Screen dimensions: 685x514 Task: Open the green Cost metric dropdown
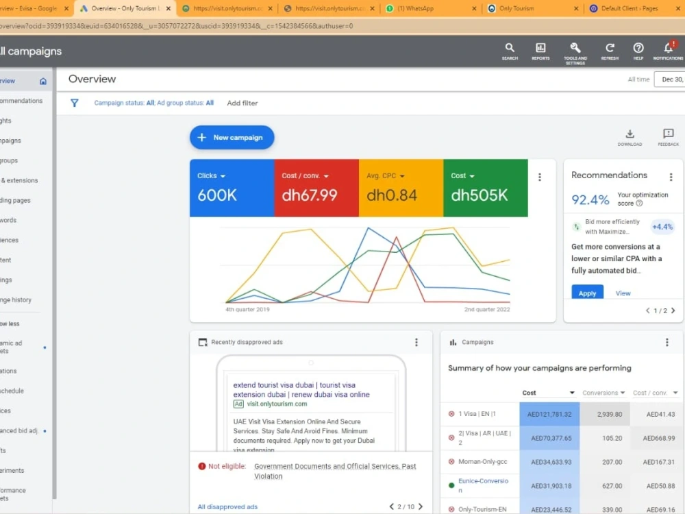(462, 175)
